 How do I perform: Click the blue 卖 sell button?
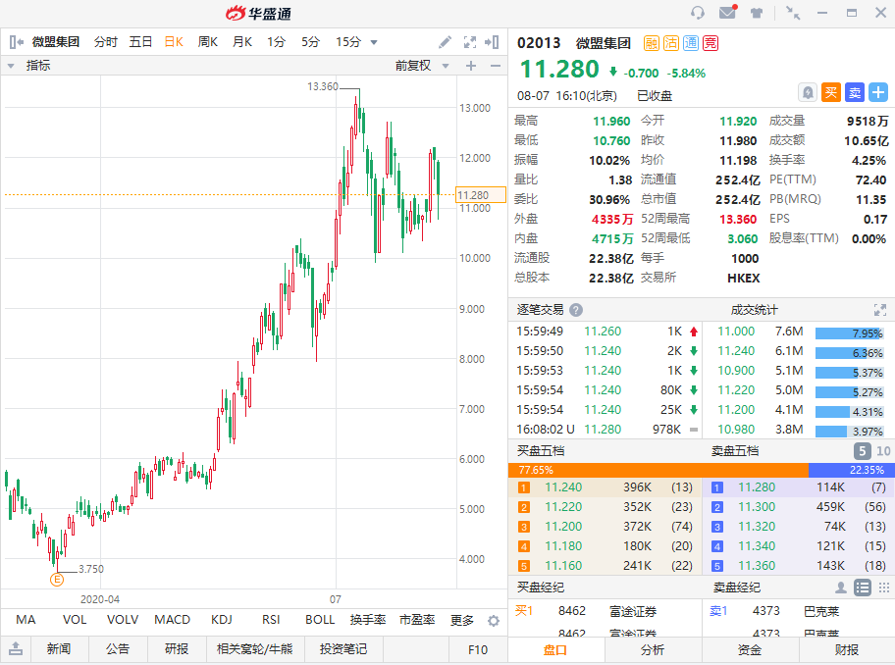[855, 92]
